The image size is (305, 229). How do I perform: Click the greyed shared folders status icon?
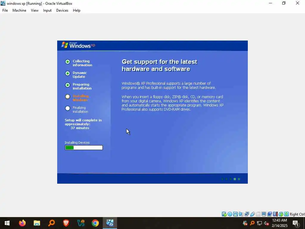258,214
